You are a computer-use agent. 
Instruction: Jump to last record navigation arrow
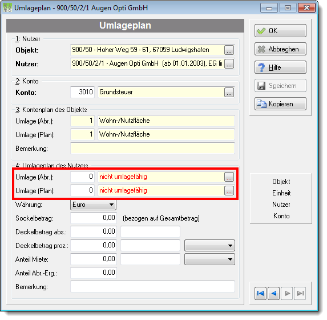(300, 294)
